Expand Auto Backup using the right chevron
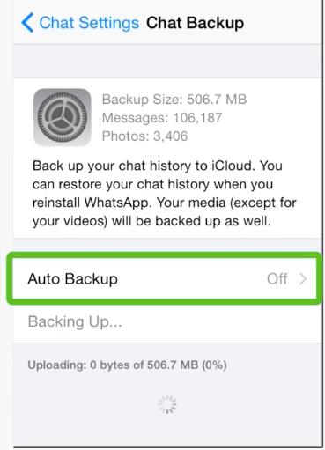The height and width of the screenshot is (450, 325). 303,278
